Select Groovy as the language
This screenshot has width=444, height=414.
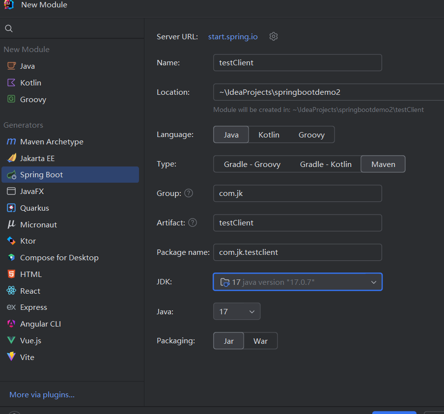[x=311, y=135]
